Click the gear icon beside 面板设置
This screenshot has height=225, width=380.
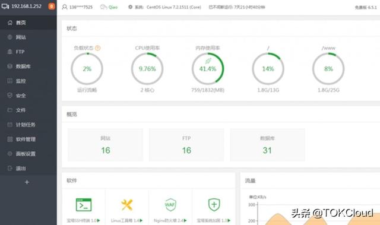tap(10, 154)
